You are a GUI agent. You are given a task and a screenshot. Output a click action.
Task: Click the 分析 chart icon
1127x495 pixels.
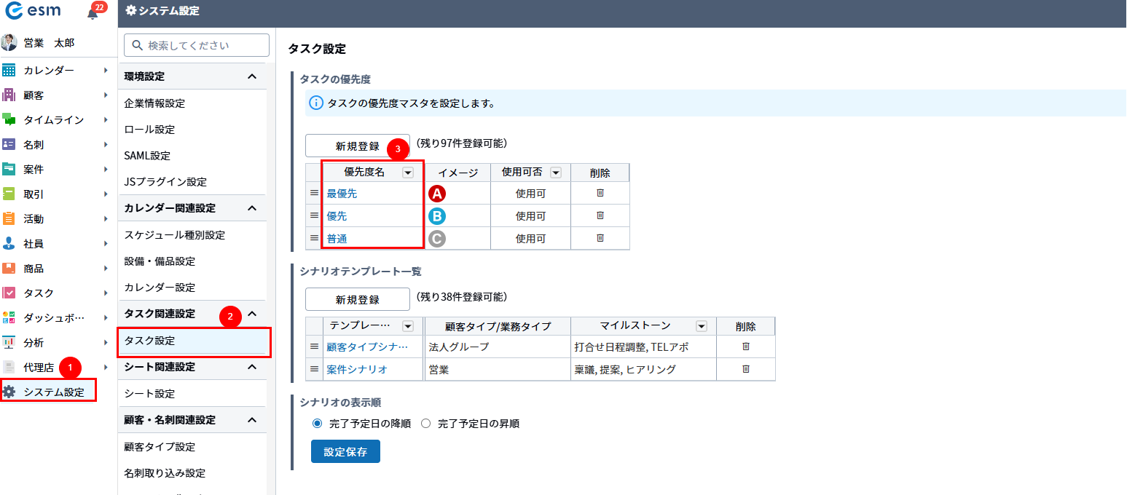coord(9,342)
